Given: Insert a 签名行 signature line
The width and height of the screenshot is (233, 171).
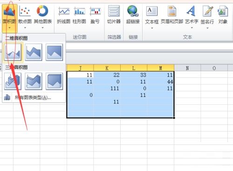Looking at the screenshot, I should click(207, 15).
